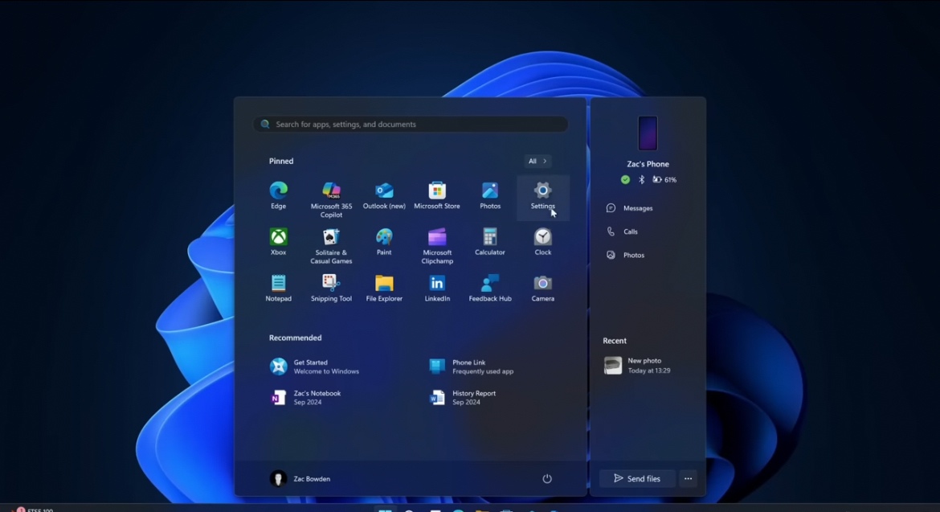This screenshot has width=940, height=512.
Task: Expand All apps list
Action: (537, 162)
